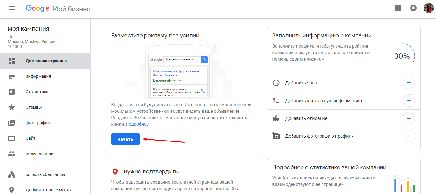
Task: Select Домашняя страница in the sidebar
Action: (x=45, y=61)
